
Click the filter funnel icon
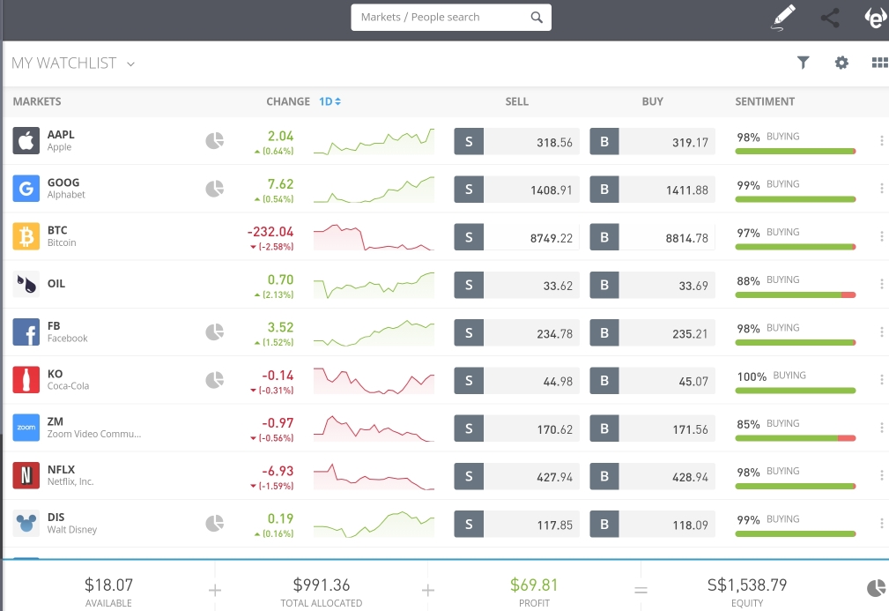point(803,63)
